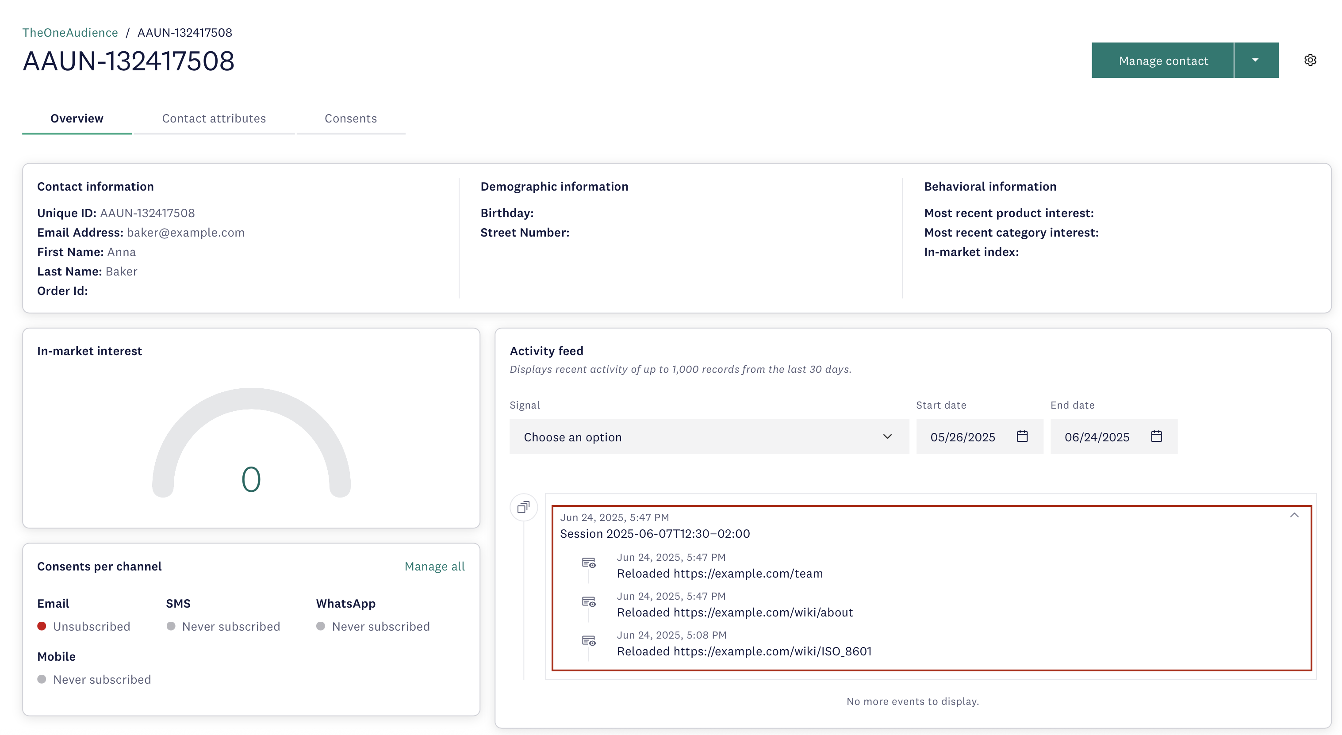The width and height of the screenshot is (1342, 735).
Task: Click the Order Id label
Action: (62, 291)
